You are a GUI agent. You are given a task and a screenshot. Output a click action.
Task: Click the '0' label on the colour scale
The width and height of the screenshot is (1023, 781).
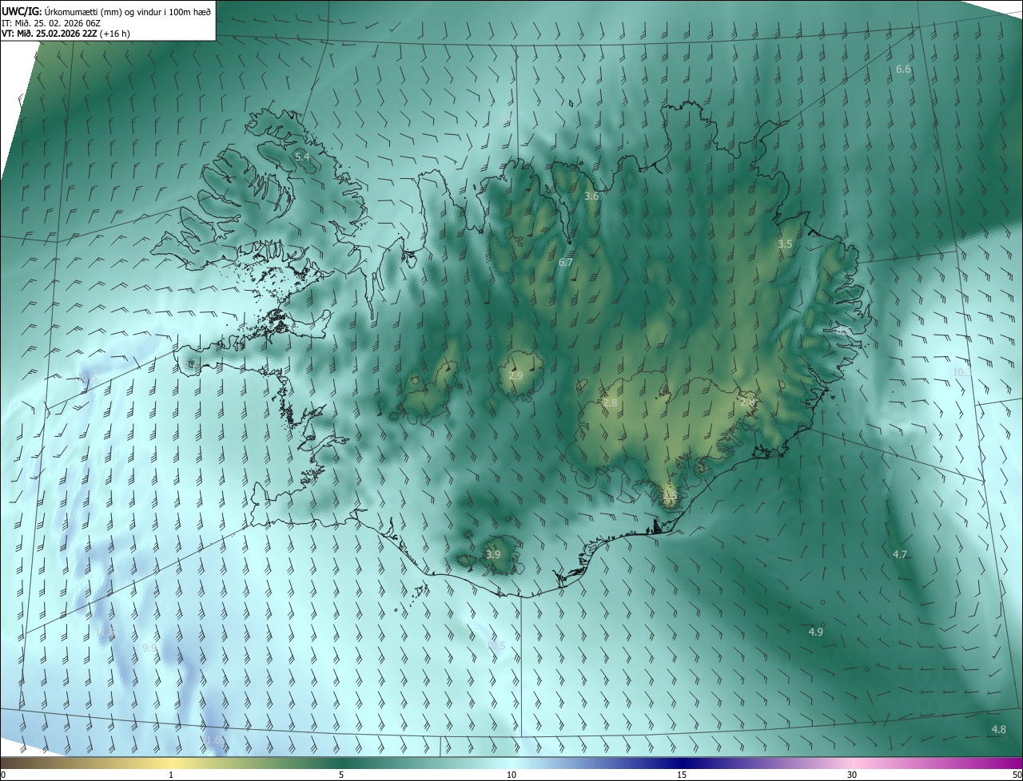3,775
